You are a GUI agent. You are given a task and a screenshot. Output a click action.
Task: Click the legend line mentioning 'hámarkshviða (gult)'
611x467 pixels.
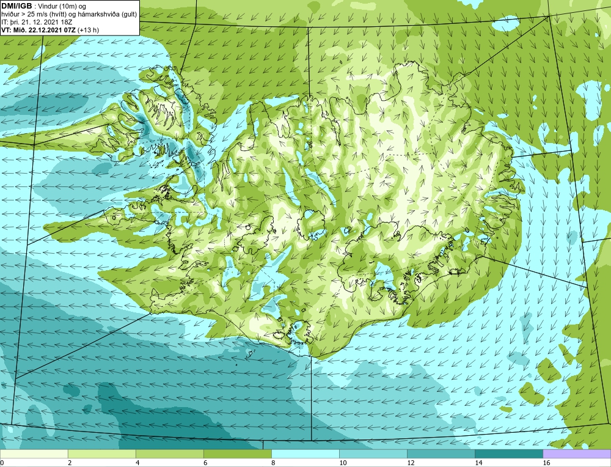point(69,14)
